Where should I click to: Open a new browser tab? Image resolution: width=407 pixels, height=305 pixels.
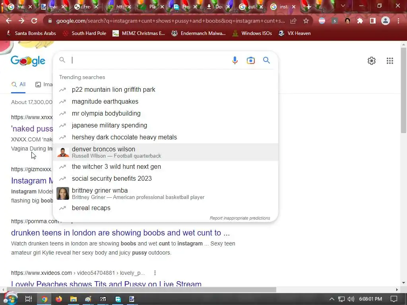[308, 7]
